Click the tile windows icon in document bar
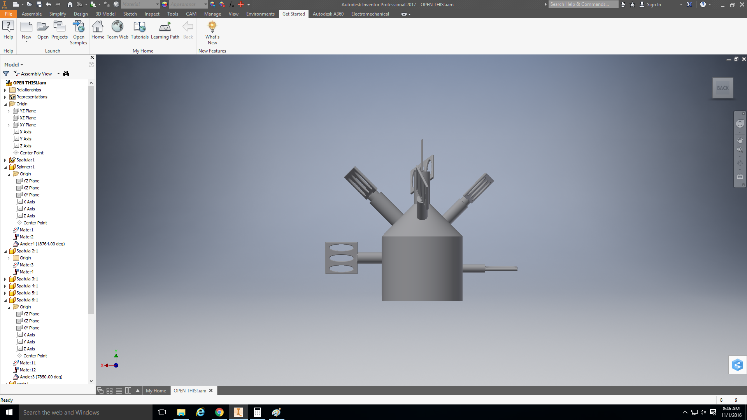This screenshot has width=747, height=420. click(x=110, y=390)
